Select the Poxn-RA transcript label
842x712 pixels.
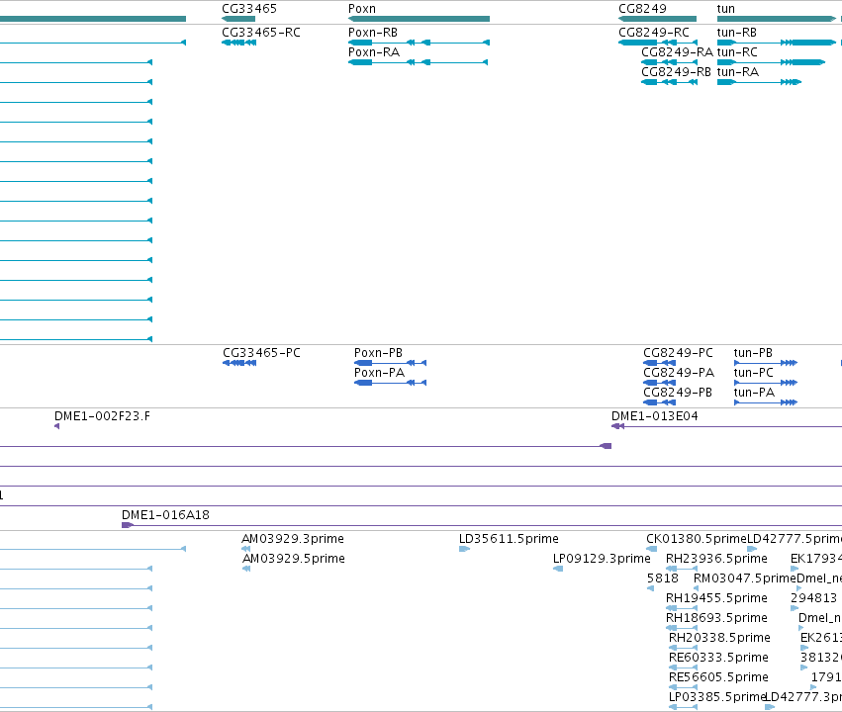click(x=374, y=52)
